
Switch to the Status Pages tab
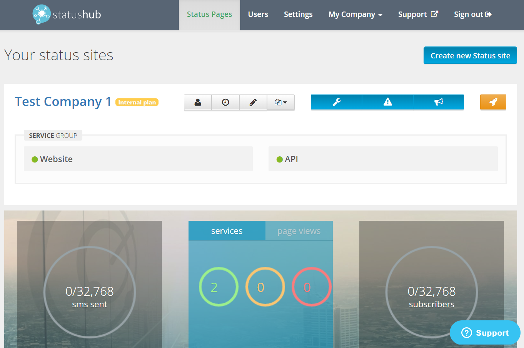209,15
